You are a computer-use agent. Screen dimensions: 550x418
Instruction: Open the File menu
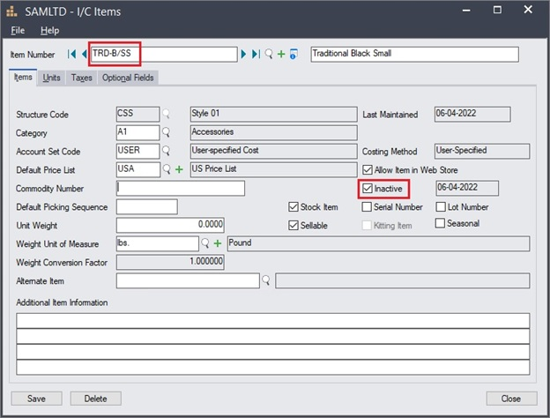click(x=18, y=31)
